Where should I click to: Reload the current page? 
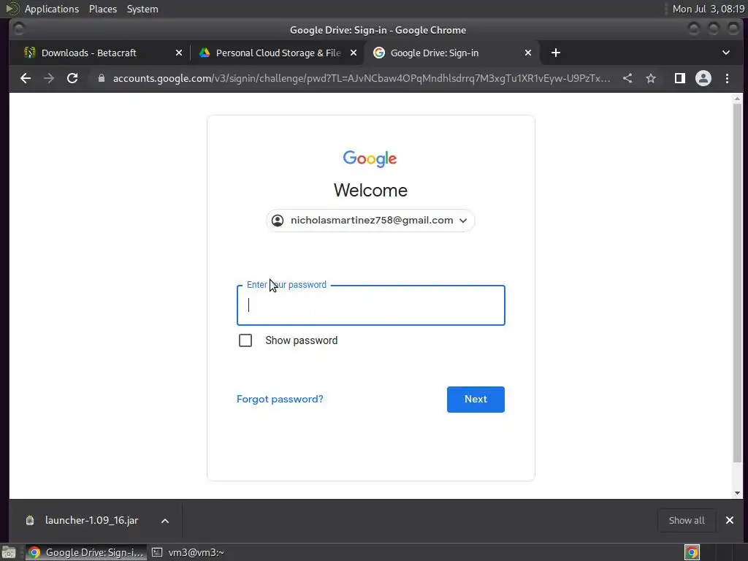click(x=72, y=78)
